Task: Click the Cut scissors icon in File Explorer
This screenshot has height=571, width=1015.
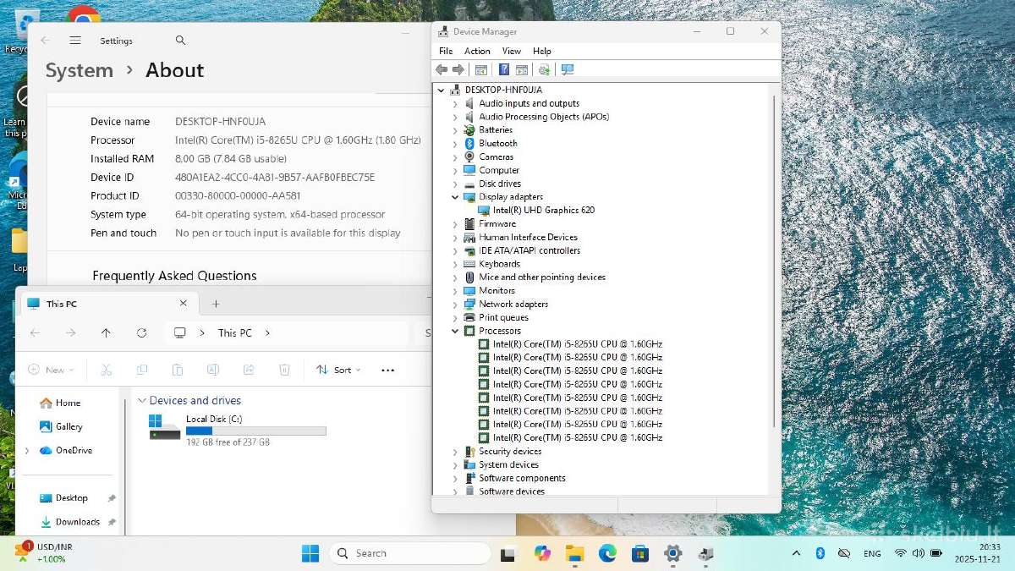Action: pyautogui.click(x=106, y=370)
